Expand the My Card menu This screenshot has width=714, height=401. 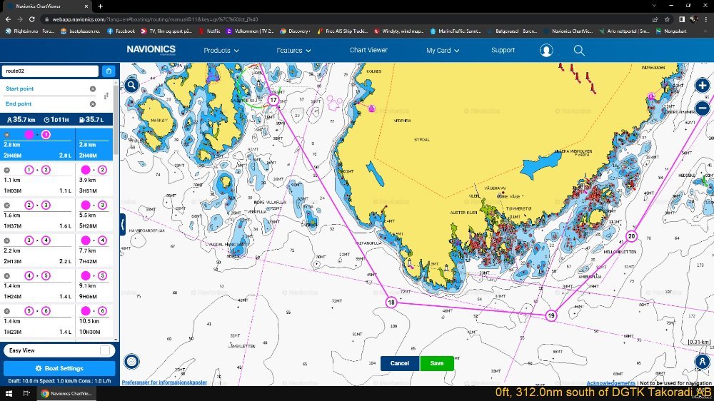click(x=443, y=51)
